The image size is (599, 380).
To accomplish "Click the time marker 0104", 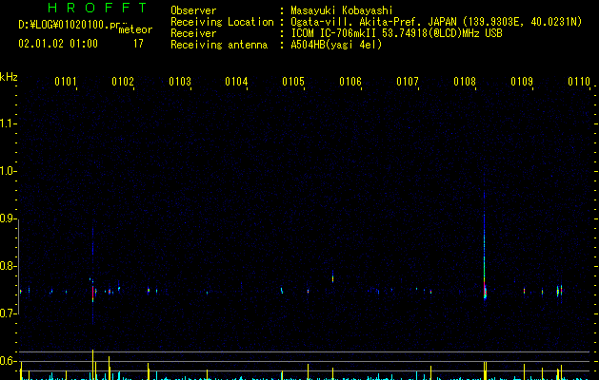I will point(236,82).
